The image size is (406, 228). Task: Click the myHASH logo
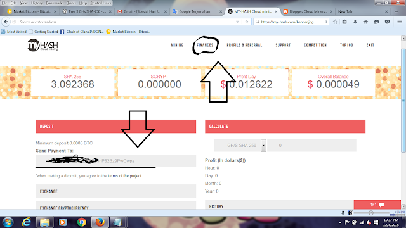click(x=43, y=45)
